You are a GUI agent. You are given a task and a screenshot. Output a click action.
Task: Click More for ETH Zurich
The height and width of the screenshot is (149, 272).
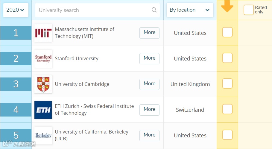[149, 110]
